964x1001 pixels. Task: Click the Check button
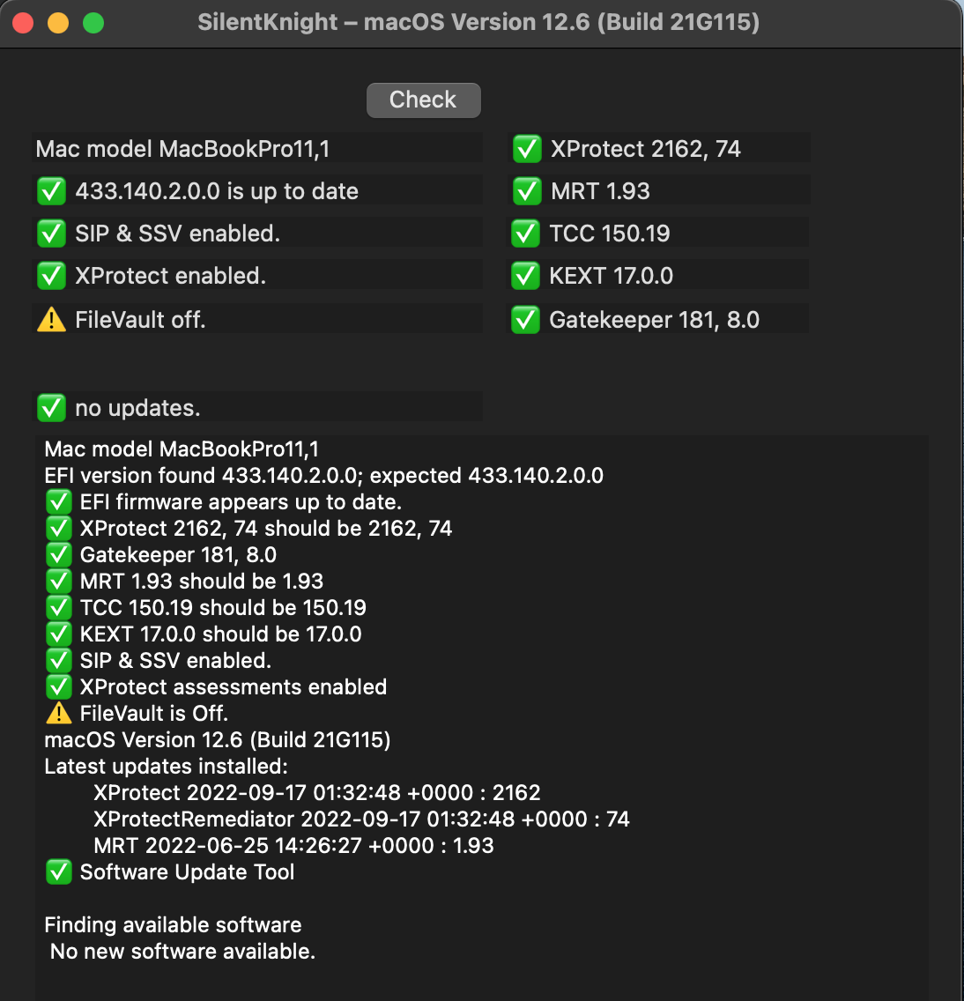[x=423, y=100]
